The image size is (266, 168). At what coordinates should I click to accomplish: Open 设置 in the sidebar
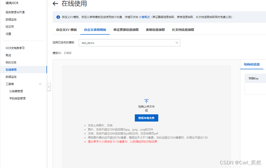tap(8, 34)
